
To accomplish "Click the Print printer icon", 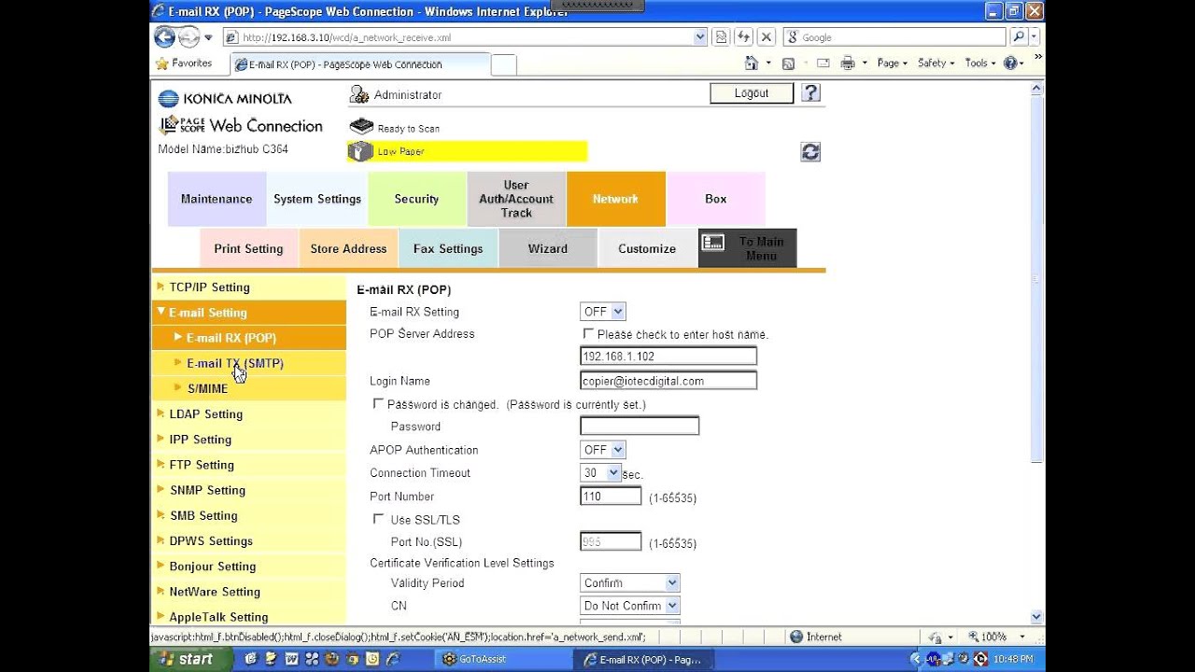I will [848, 63].
